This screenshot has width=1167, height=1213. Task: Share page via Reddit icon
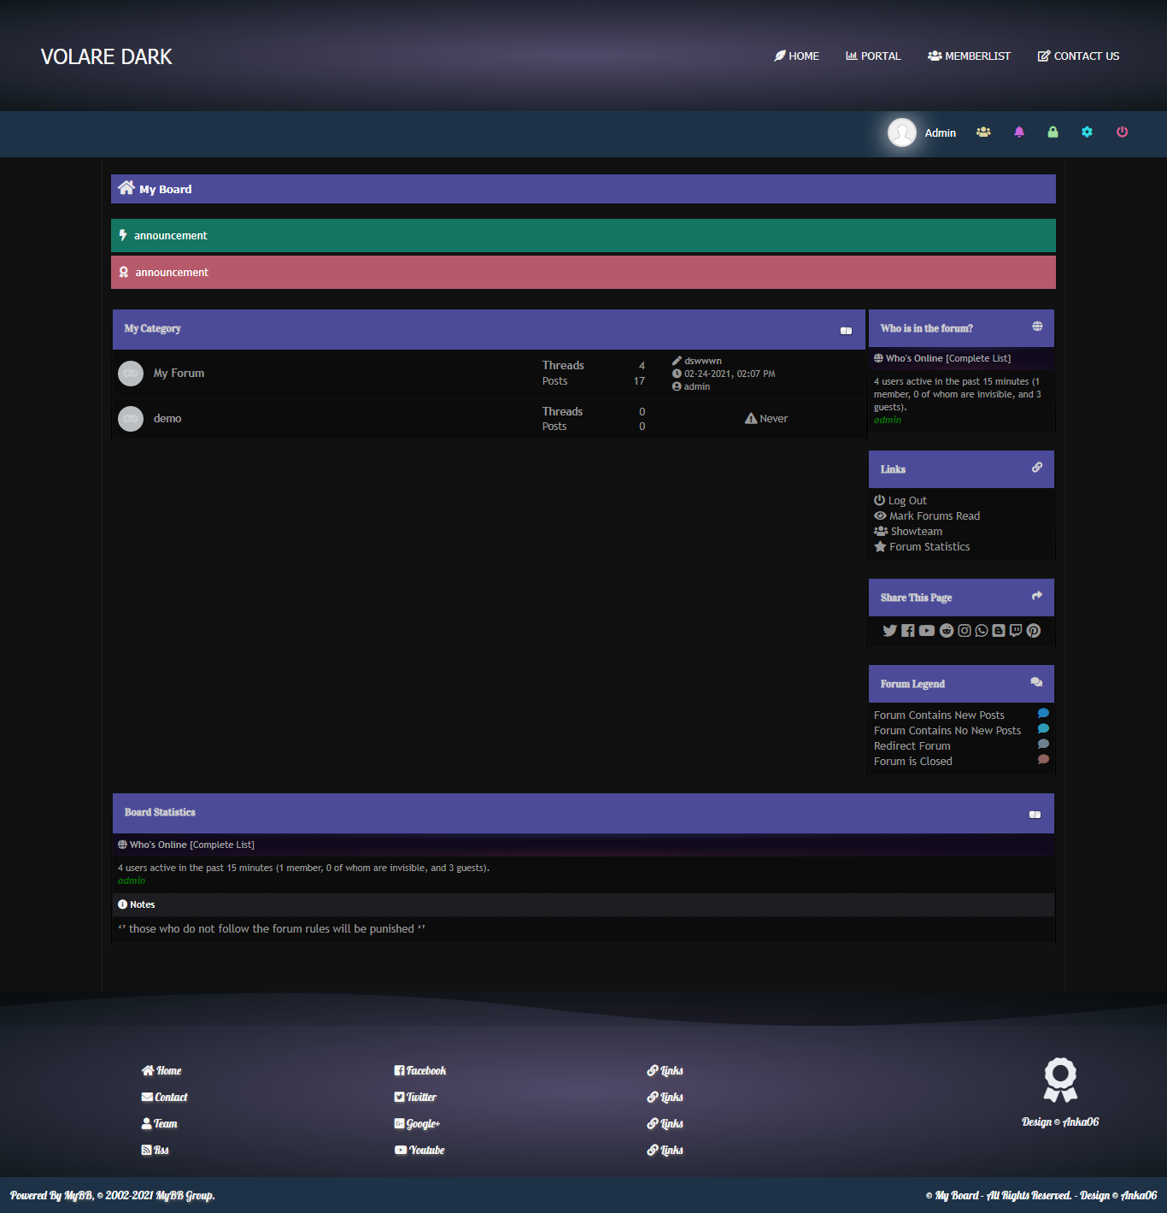[x=947, y=631]
